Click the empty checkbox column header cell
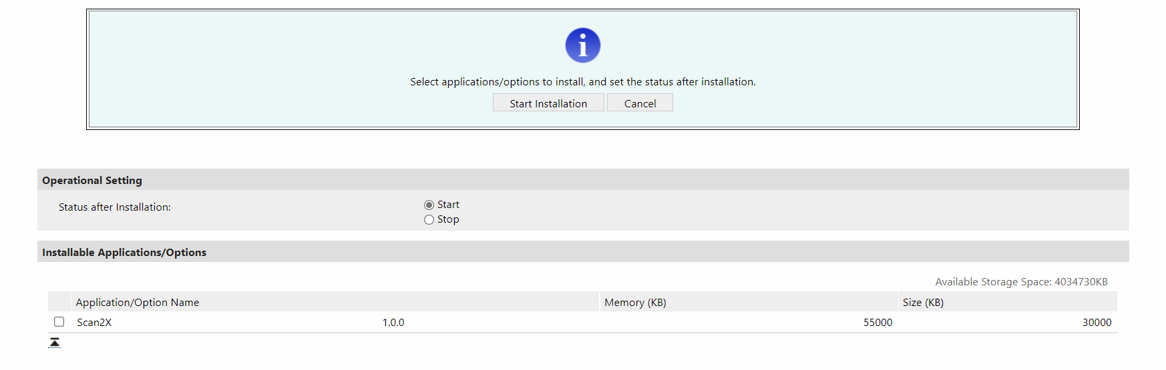This screenshot has width=1166, height=370. (59, 302)
